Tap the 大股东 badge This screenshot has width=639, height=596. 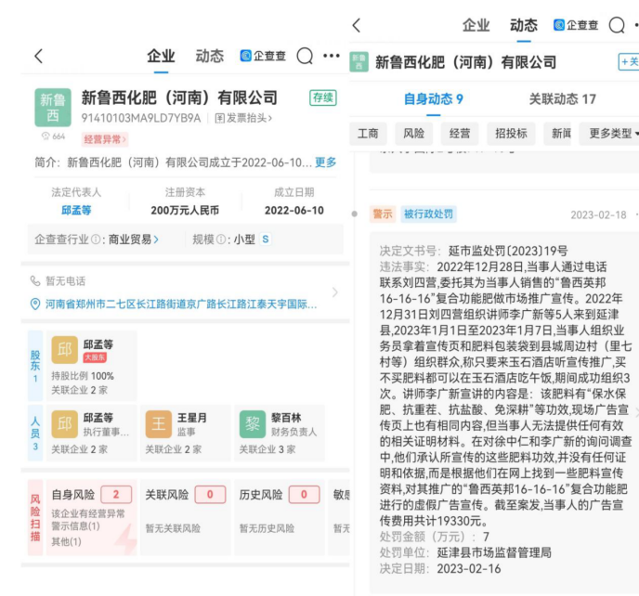click(x=95, y=357)
